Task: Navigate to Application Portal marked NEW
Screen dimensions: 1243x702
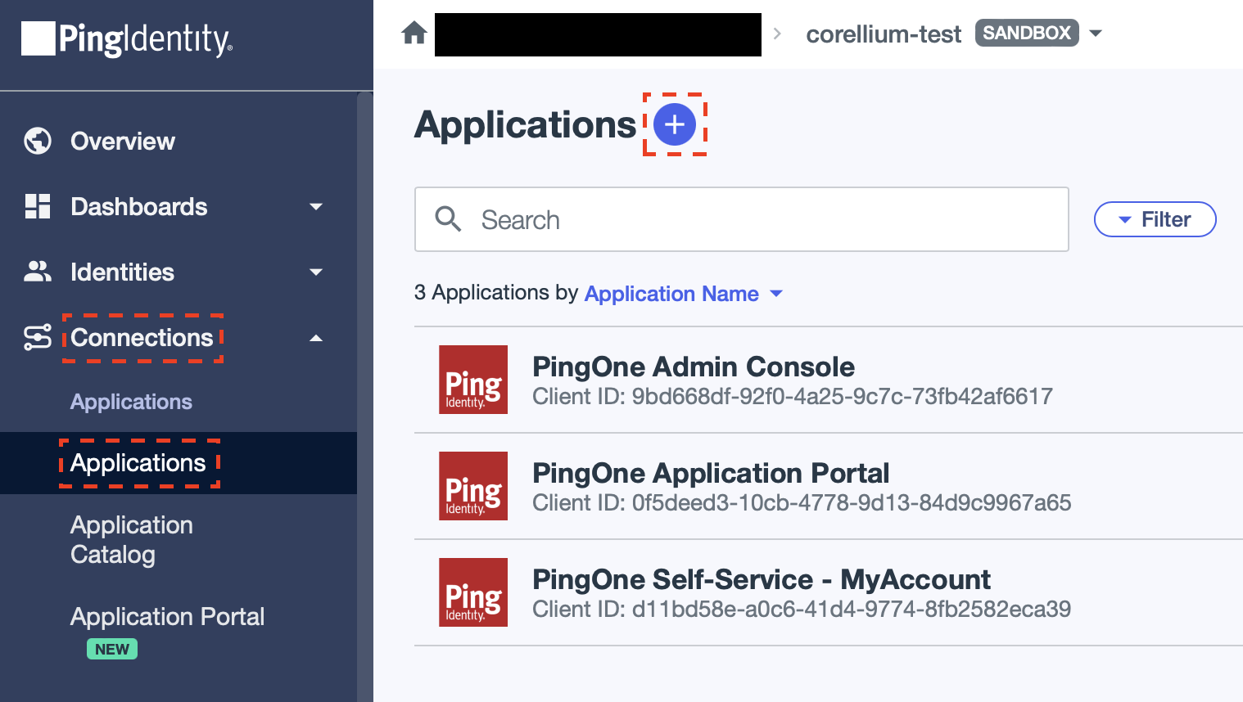Action: click(x=167, y=616)
